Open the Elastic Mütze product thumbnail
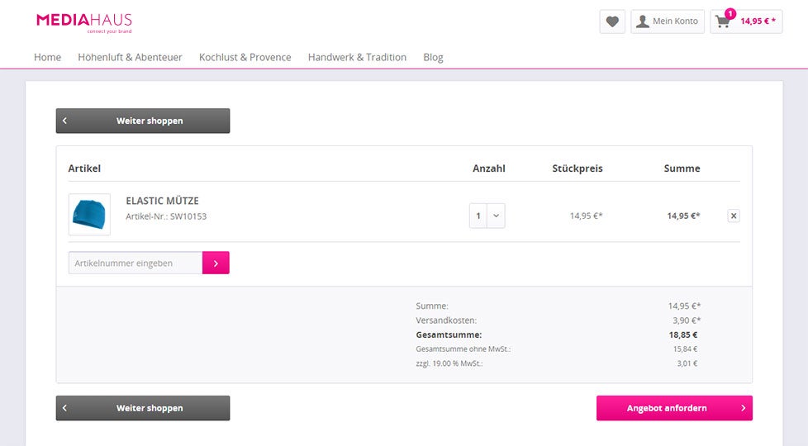Viewport: 808px width, 446px height. (89, 215)
